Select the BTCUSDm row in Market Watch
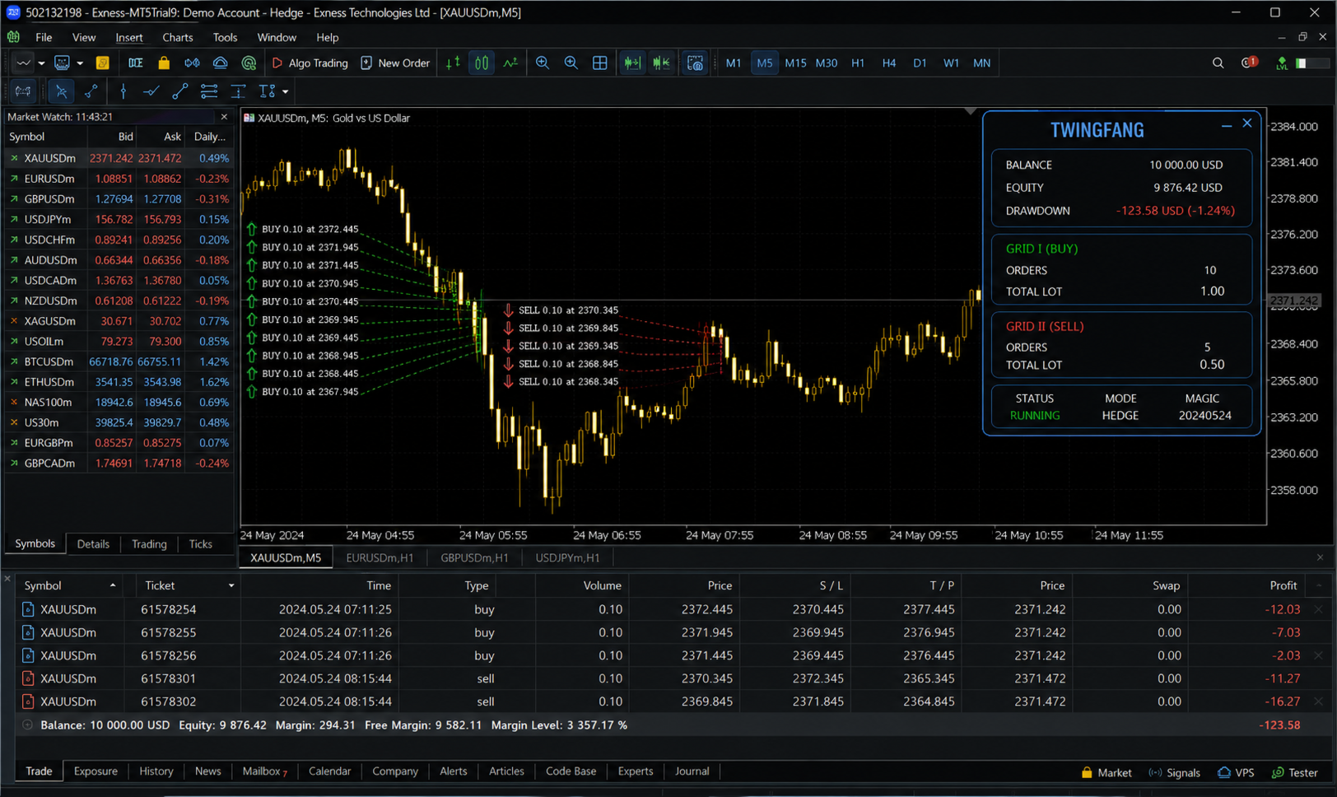Image resolution: width=1337 pixels, height=797 pixels. pyautogui.click(x=119, y=361)
